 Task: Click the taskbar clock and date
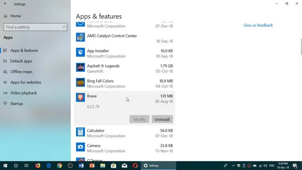pos(283,166)
